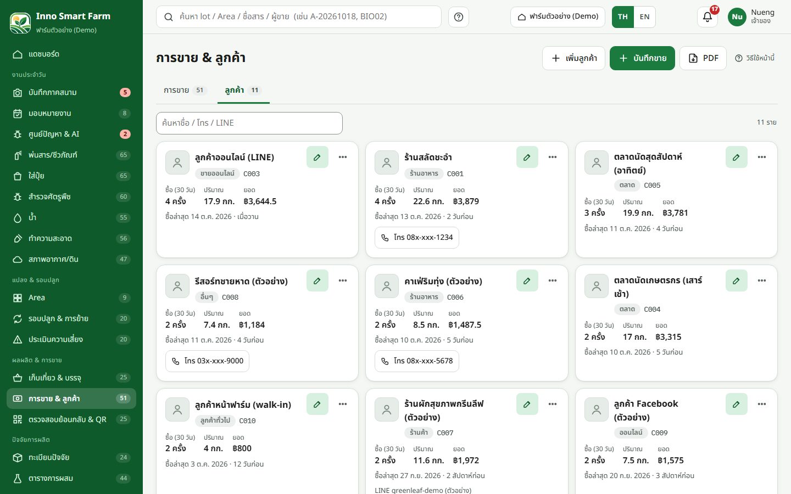
Task: Go to เก็บเกี่ยว & บรรจุ in sidebar
Action: click(x=71, y=378)
